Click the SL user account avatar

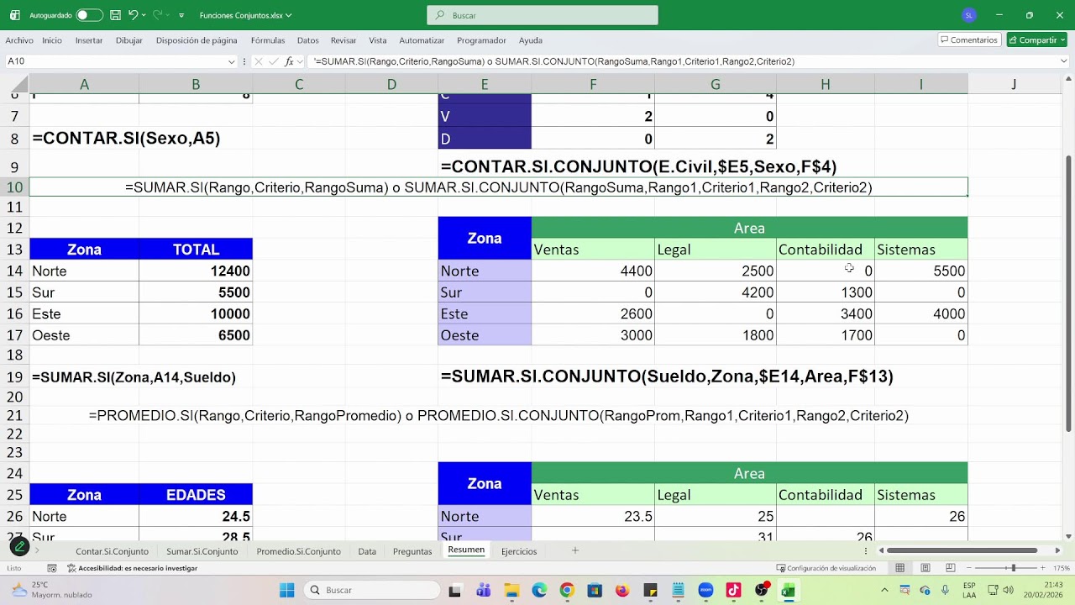click(969, 15)
